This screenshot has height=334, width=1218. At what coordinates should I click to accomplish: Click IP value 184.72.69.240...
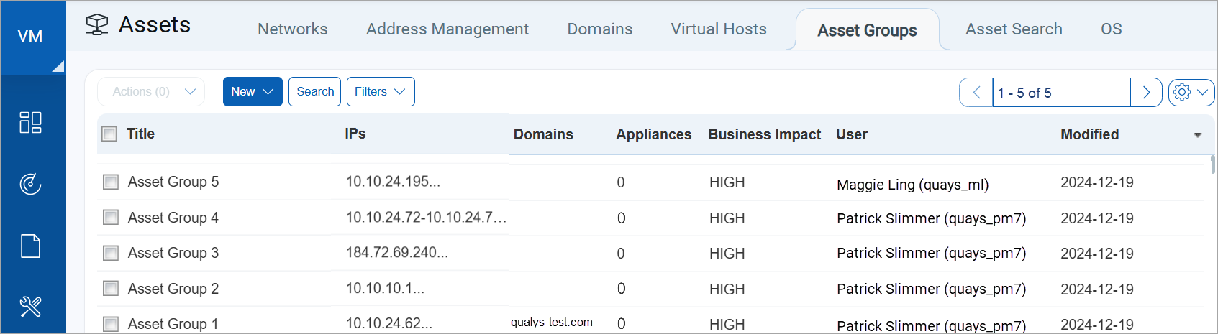[397, 253]
